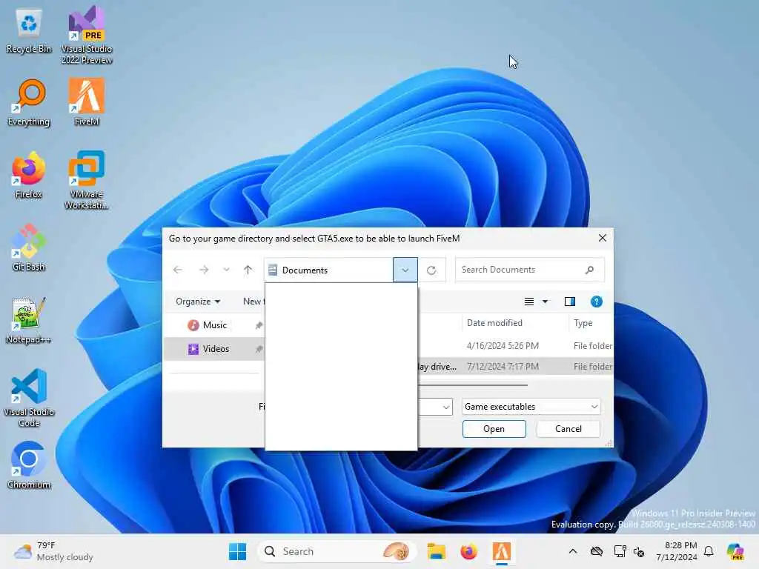The width and height of the screenshot is (759, 569).
Task: Toggle the preview pane
Action: click(570, 302)
